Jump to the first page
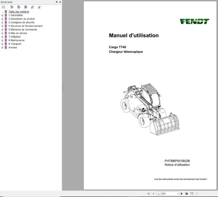The height and width of the screenshot is (197, 218). click(x=149, y=194)
